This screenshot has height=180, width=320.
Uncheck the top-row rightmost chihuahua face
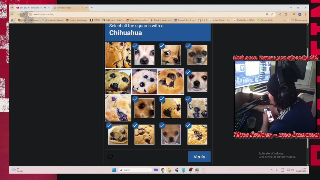pos(197,55)
